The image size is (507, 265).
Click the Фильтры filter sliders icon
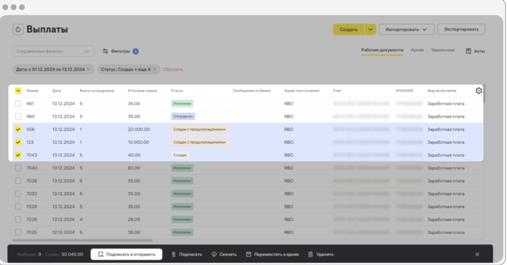pyautogui.click(x=106, y=51)
